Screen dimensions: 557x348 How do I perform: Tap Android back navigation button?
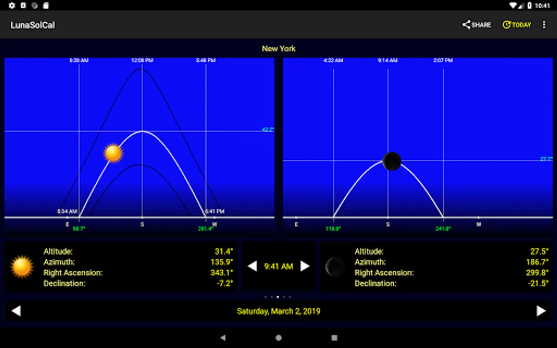pyautogui.click(x=223, y=338)
